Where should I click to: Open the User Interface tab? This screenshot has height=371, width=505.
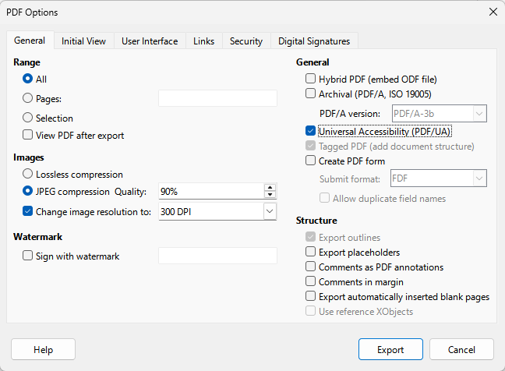tap(150, 41)
